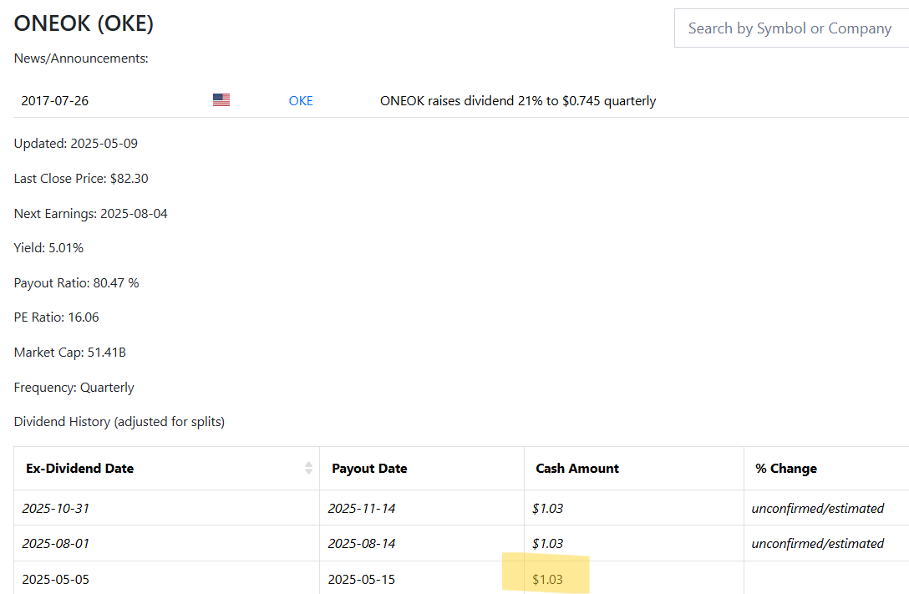Click headline ONEOK raises dividend 21%
Image resolution: width=909 pixels, height=594 pixels.
point(518,101)
